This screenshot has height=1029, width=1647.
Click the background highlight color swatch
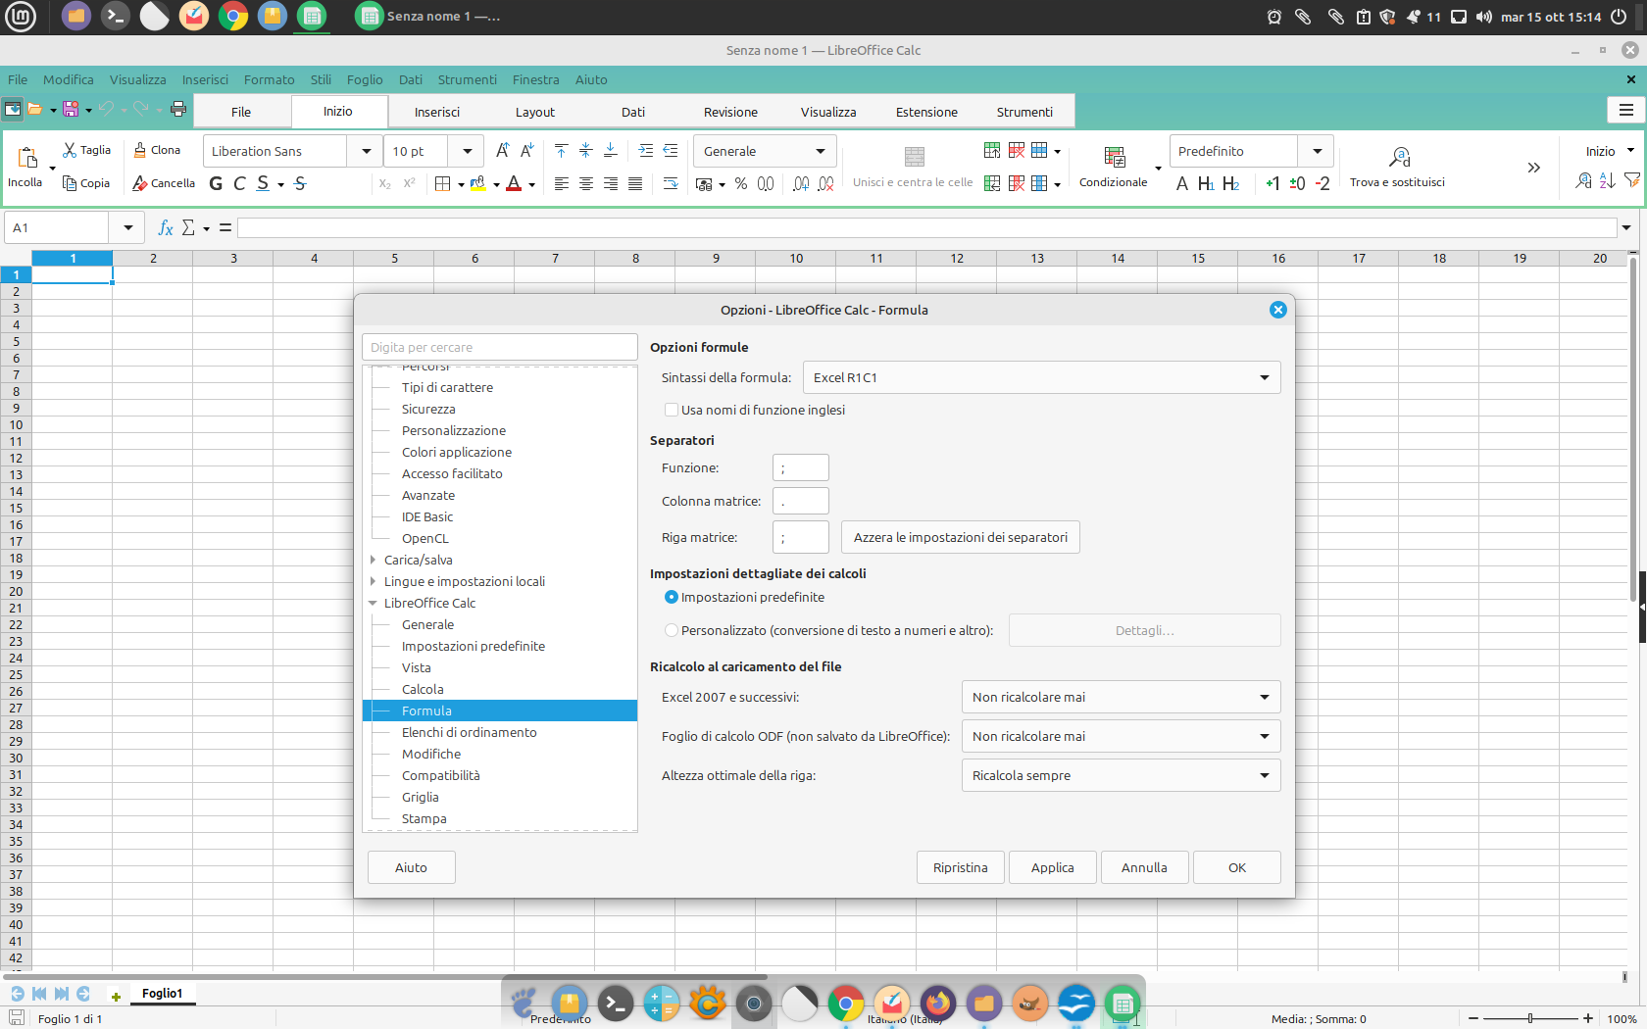478,183
